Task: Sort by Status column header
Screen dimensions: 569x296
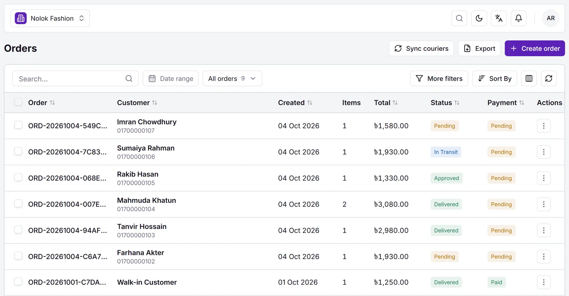Action: click(445, 103)
